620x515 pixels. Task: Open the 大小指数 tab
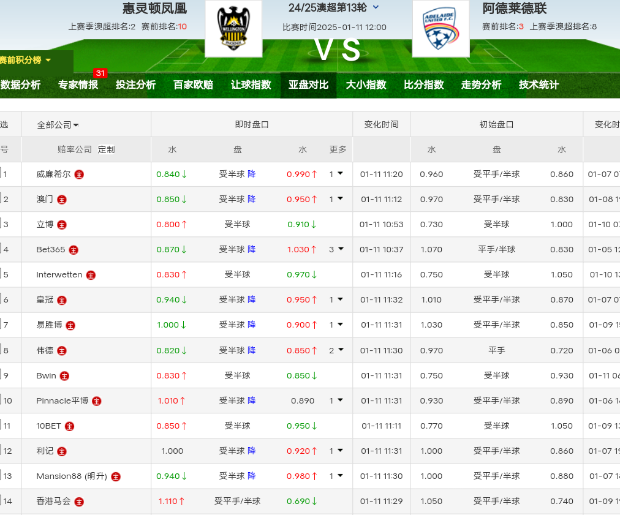[x=366, y=85]
